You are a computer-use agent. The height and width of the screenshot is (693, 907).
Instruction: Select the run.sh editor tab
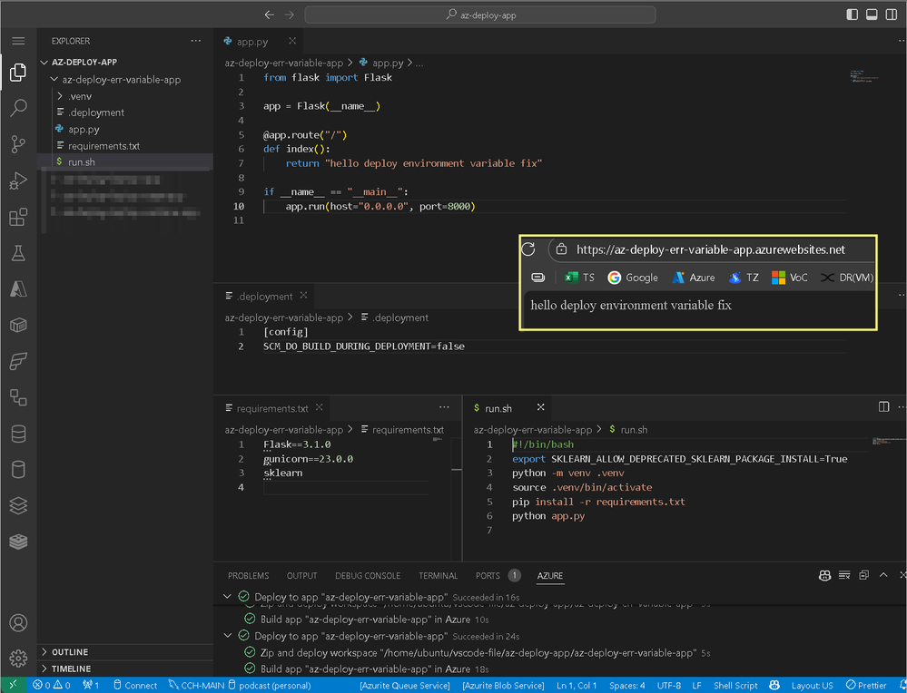(x=499, y=408)
